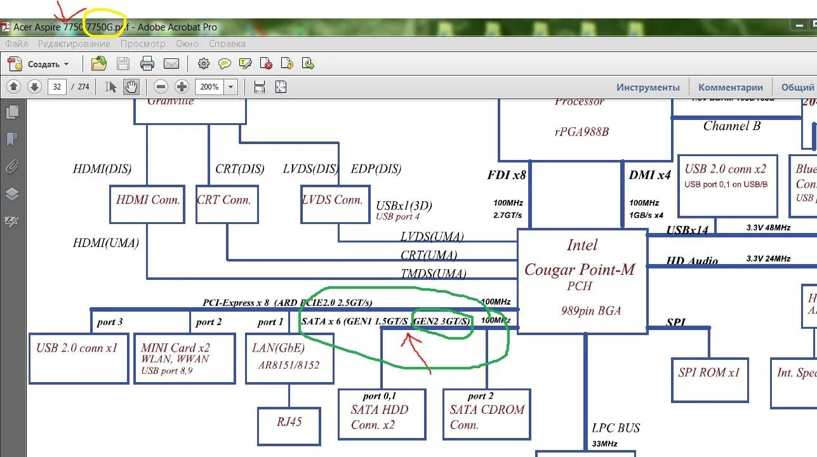Show page thumbnails sidebar panel
Screen dimensions: 817x457
click(x=11, y=112)
